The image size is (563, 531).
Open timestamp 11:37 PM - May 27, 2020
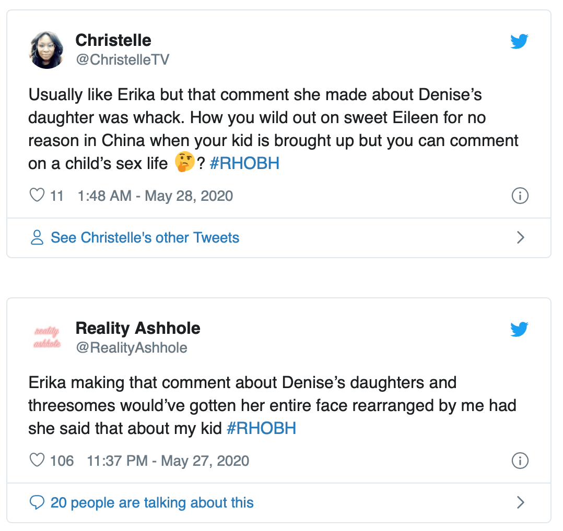coord(168,461)
